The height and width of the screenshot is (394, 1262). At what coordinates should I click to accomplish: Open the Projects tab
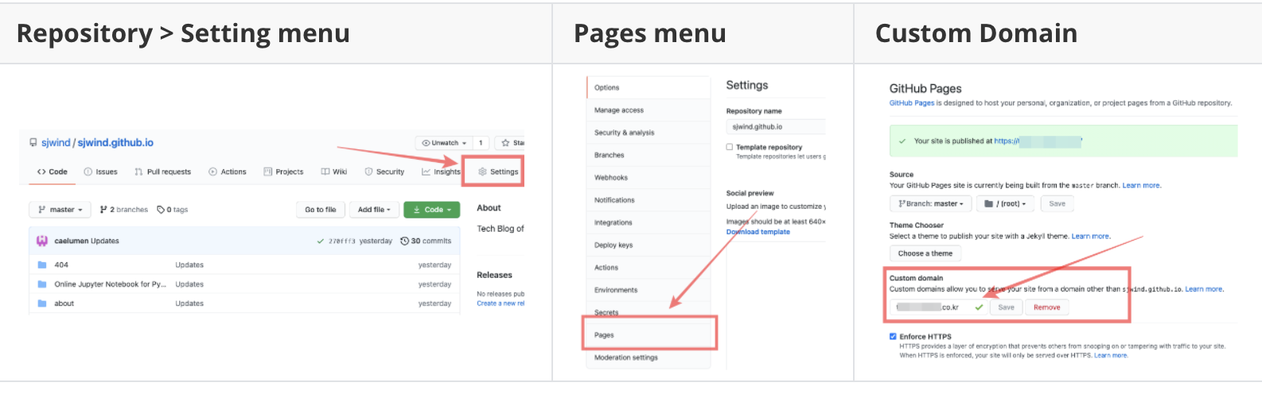283,172
